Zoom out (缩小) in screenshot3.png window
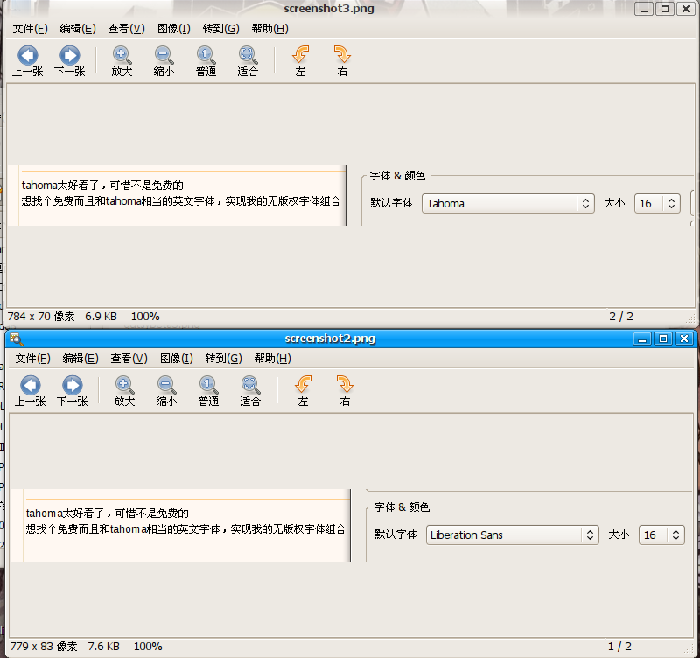The width and height of the screenshot is (700, 658). click(164, 61)
